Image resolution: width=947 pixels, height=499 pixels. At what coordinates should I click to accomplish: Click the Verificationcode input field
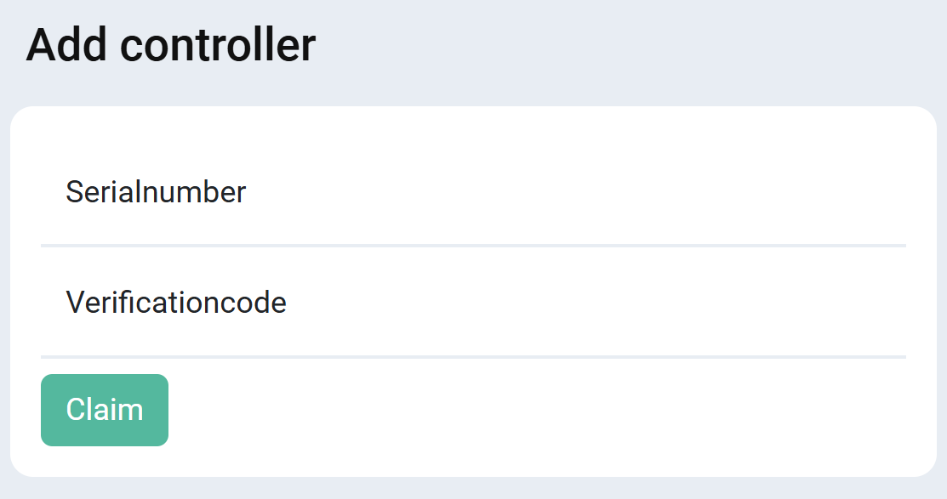340,315
